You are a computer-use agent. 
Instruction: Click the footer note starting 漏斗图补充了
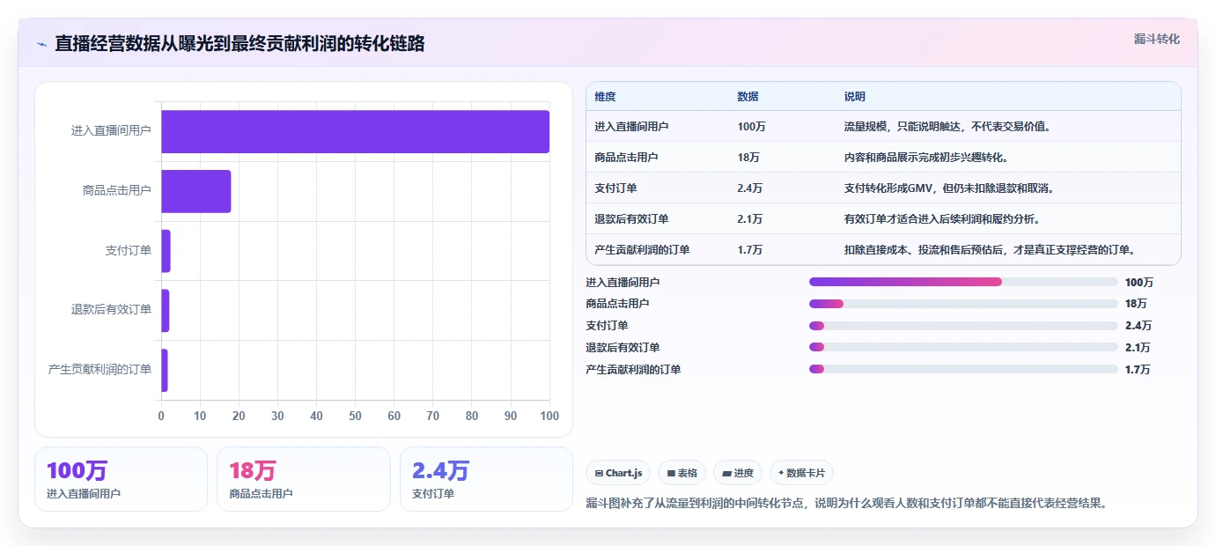[x=846, y=504]
